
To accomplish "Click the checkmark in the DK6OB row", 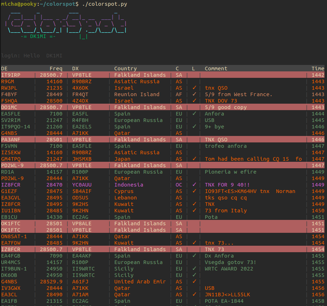I will [194, 275].
